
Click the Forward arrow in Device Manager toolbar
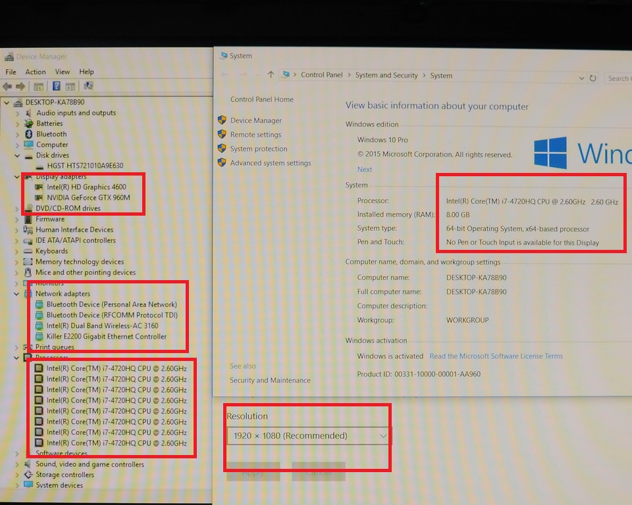(x=20, y=86)
